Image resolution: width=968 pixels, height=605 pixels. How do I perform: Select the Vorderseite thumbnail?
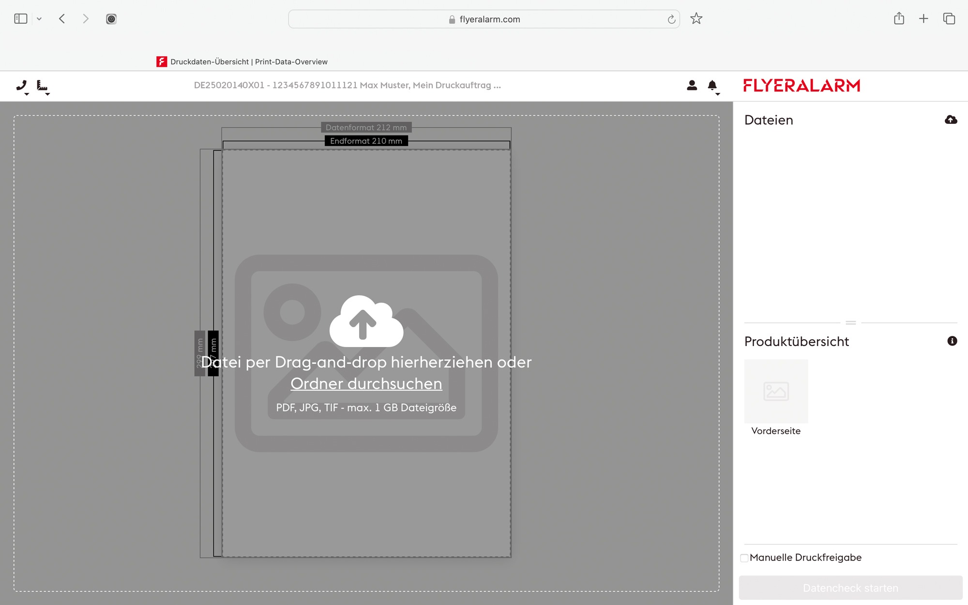coord(776,391)
